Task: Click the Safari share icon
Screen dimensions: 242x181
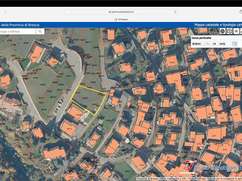Action: click(x=241, y=12)
